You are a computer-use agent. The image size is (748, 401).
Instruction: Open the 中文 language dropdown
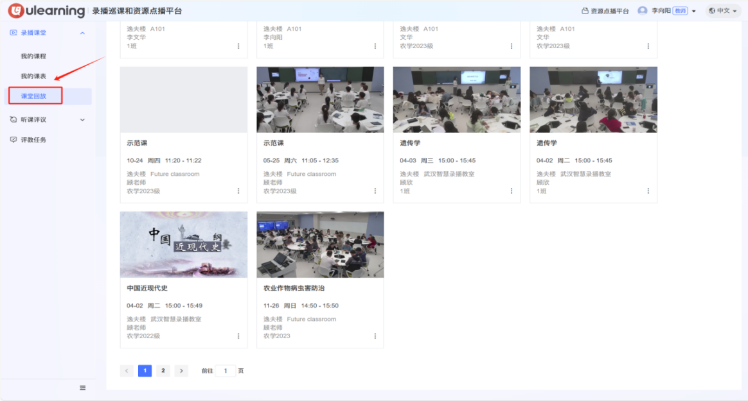pos(723,11)
